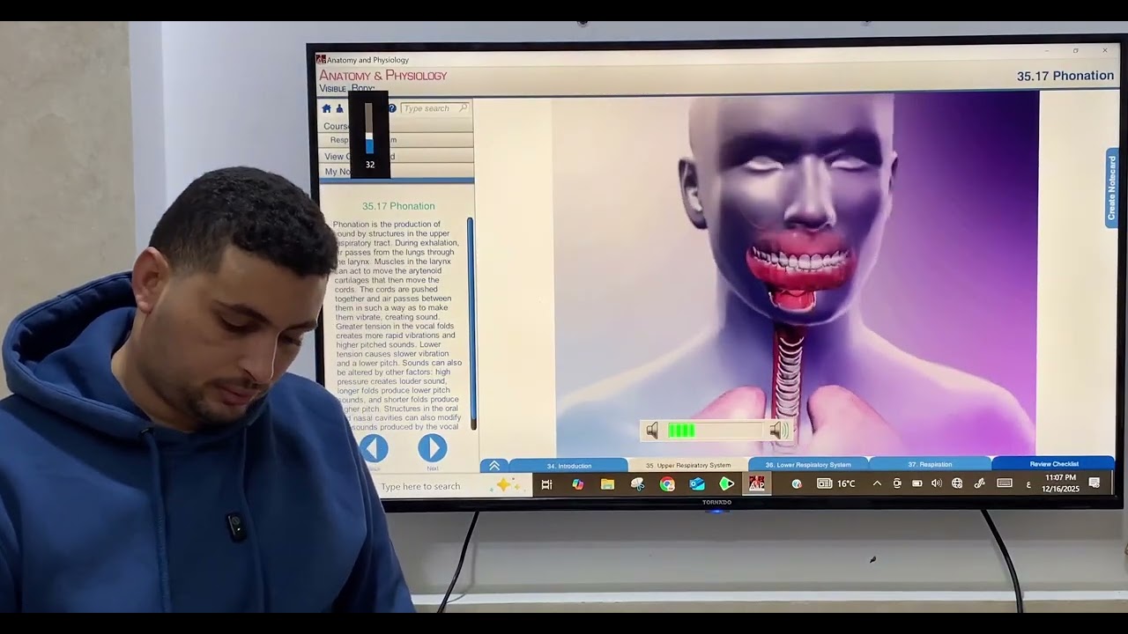Open the 16°C weather widget

click(x=836, y=483)
